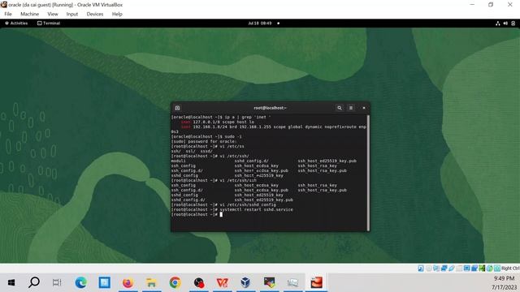Click the new tab icon in terminal header

177,108
